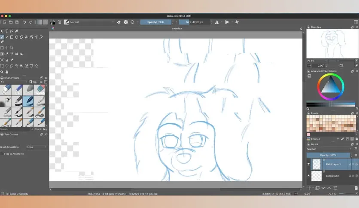Select the Freehand Brush tool
359x208 pixels.
[x=2, y=37]
